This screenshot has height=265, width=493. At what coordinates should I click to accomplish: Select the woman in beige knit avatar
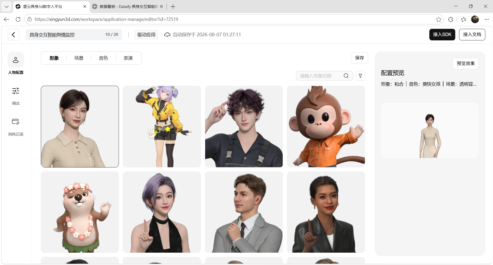tap(80, 127)
